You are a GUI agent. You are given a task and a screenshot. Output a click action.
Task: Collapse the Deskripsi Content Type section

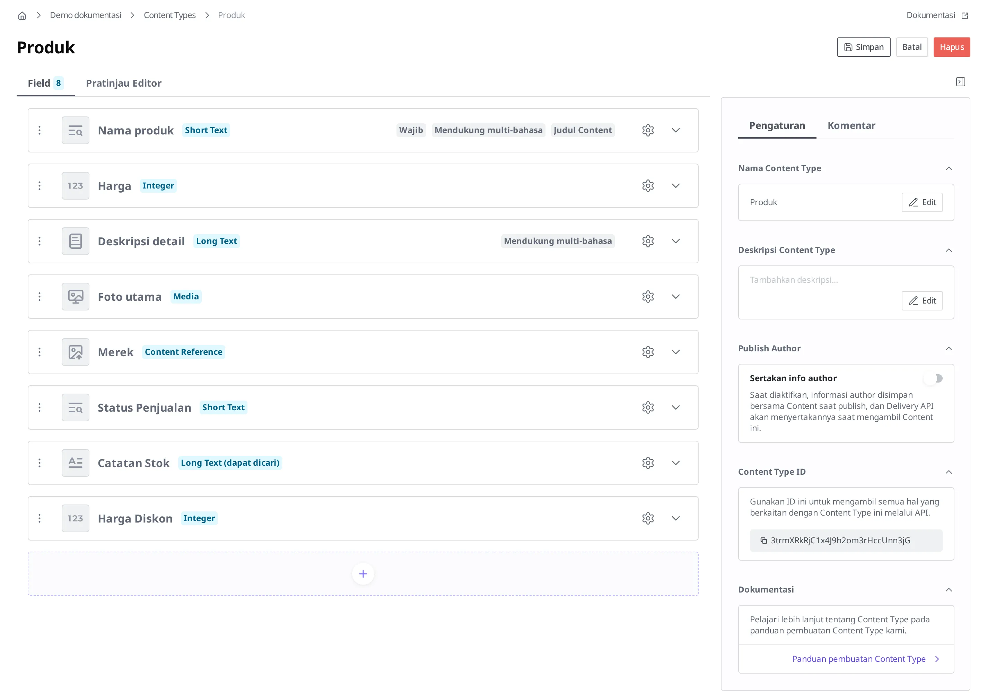(x=949, y=250)
